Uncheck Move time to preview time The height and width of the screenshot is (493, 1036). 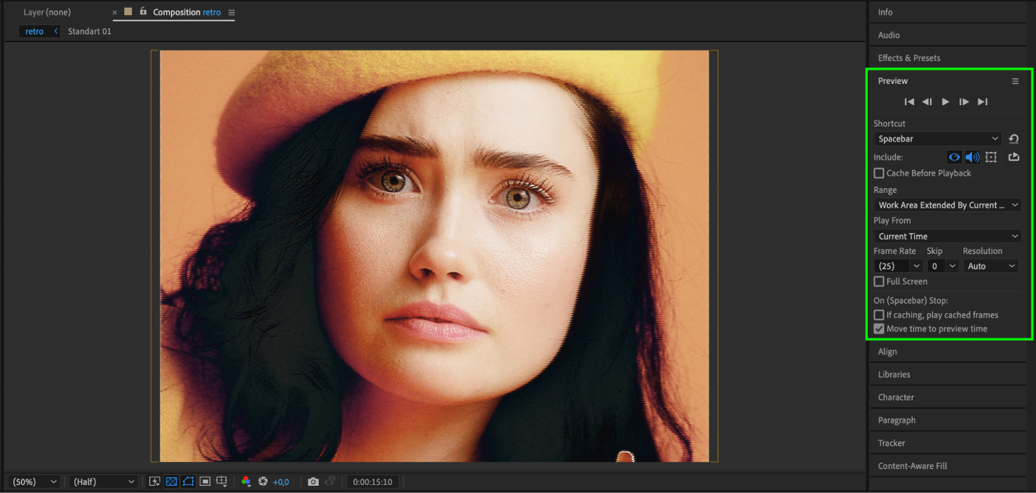coord(879,329)
